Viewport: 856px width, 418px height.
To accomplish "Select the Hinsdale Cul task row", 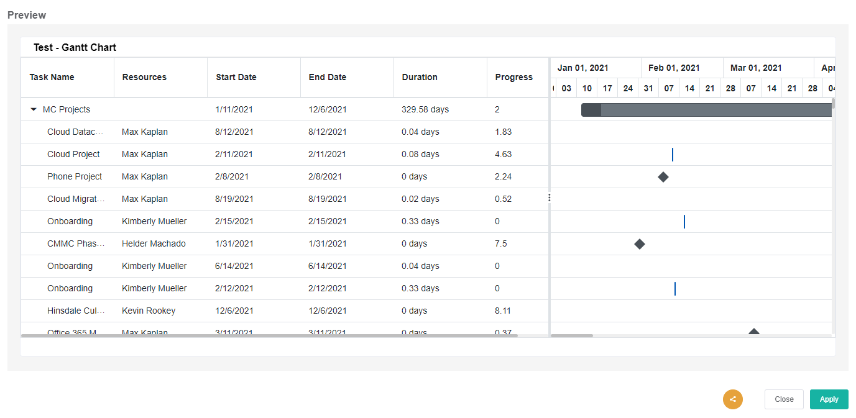I will pos(76,311).
